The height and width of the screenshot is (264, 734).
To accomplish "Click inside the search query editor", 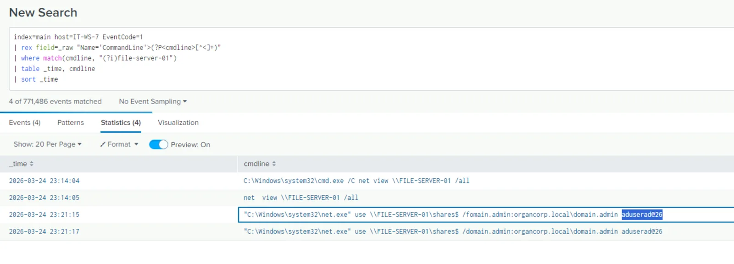I will point(371,59).
